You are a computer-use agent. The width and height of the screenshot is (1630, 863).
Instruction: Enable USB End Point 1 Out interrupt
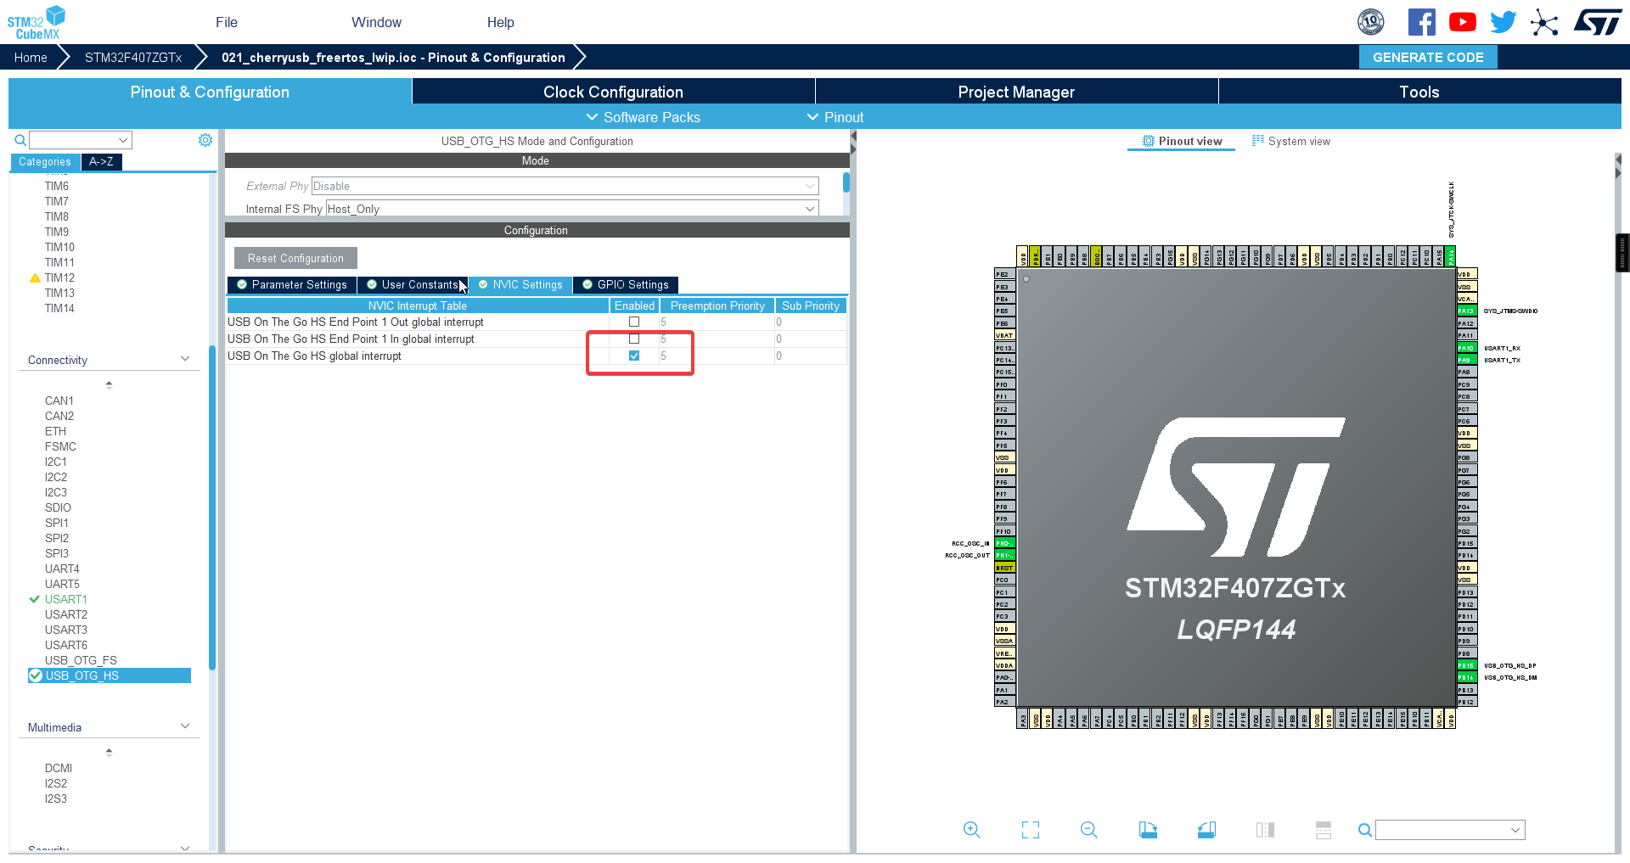click(x=633, y=322)
